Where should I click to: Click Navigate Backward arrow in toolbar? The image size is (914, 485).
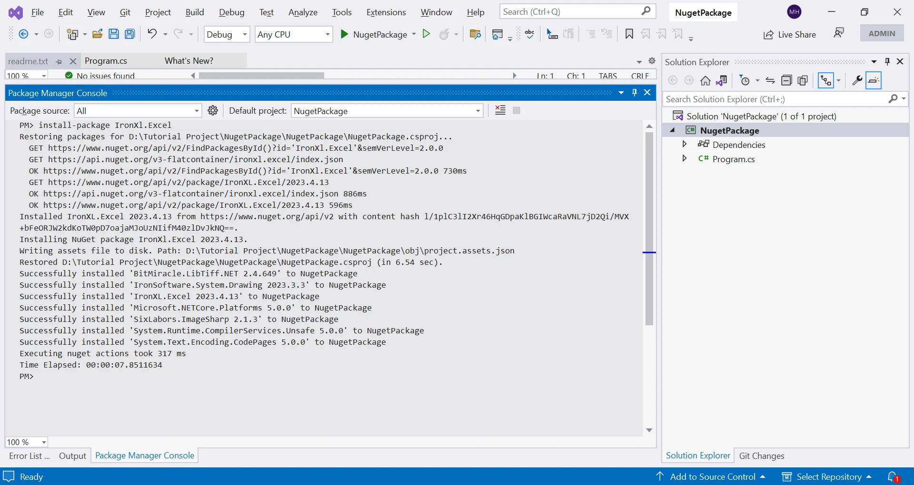coord(23,34)
